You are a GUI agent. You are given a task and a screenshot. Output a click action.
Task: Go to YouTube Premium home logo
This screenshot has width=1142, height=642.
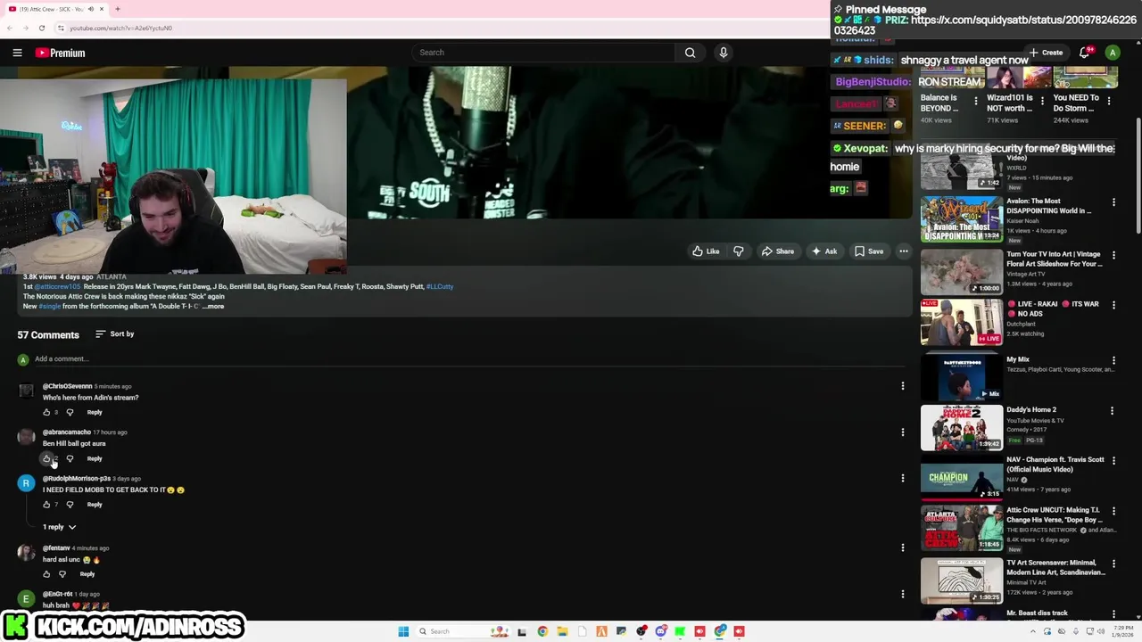[60, 53]
